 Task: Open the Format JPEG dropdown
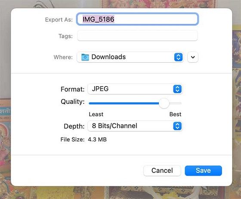click(x=135, y=89)
